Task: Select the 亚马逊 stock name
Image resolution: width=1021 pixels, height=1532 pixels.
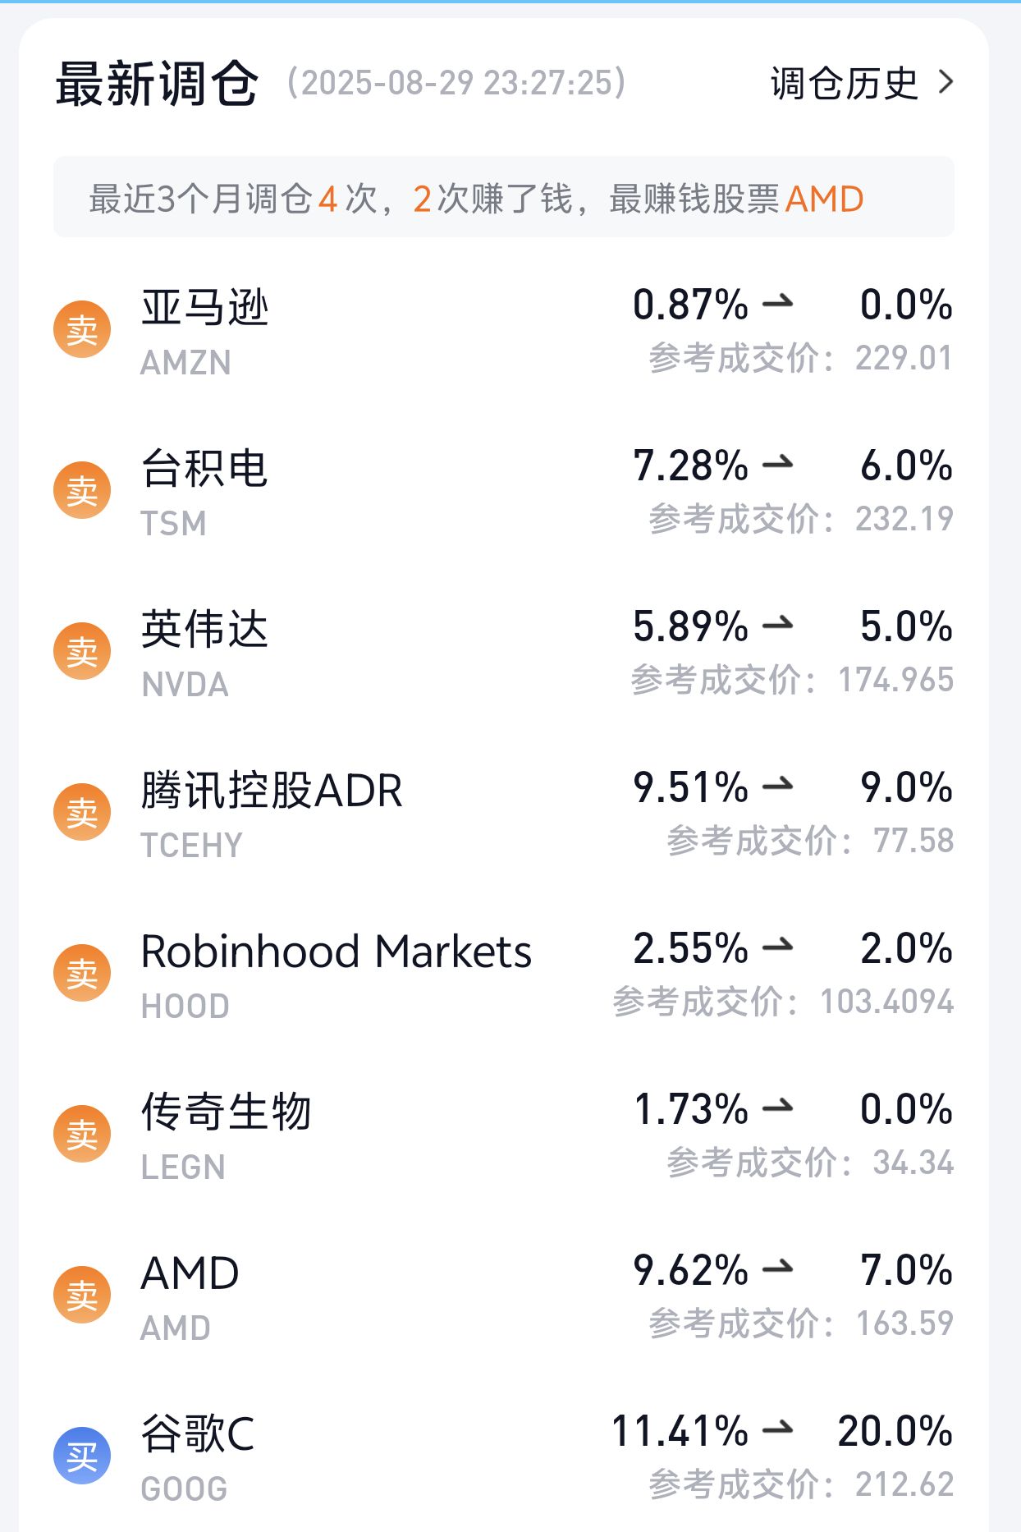Action: [x=204, y=308]
